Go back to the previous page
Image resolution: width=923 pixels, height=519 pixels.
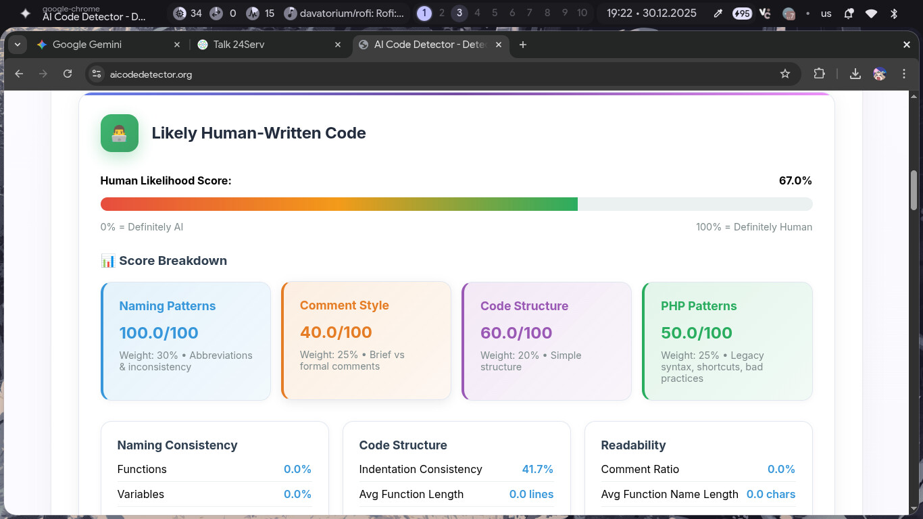point(19,74)
